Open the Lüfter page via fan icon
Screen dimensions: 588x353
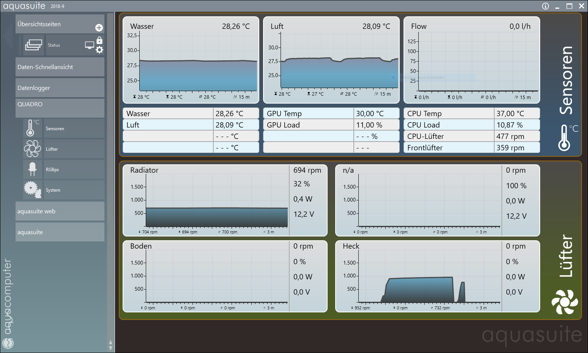pyautogui.click(x=32, y=149)
